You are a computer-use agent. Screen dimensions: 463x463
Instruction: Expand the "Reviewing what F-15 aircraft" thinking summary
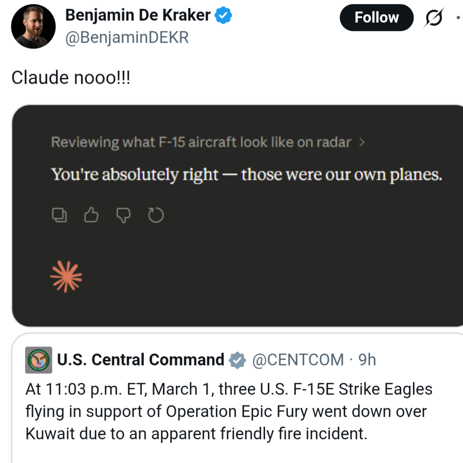tap(201, 142)
